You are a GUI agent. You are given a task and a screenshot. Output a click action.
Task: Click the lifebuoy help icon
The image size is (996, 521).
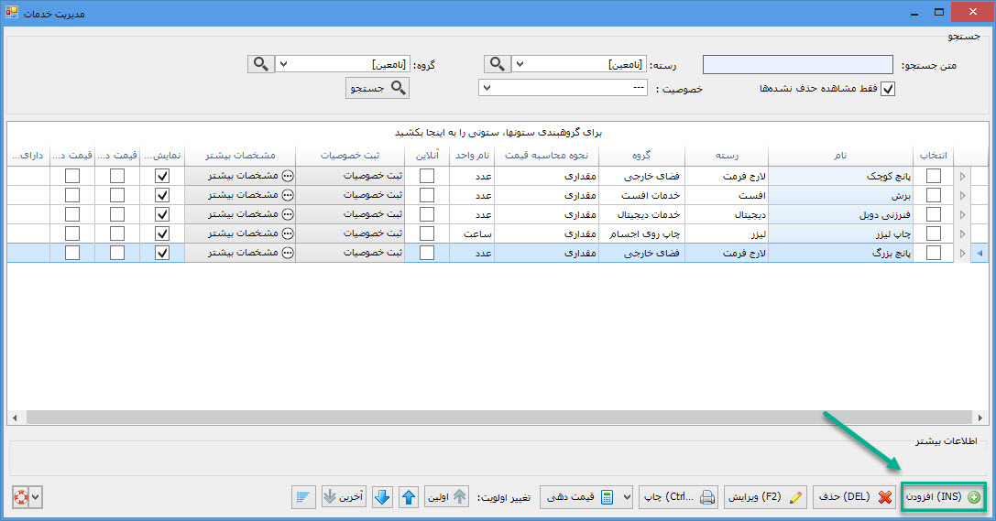21,497
